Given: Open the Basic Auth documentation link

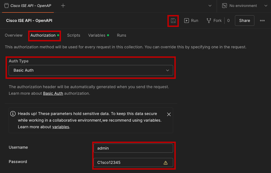Looking at the screenshot, I should [53, 93].
